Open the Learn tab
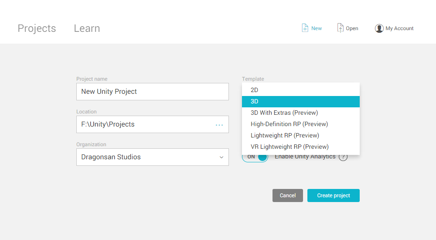The width and height of the screenshot is (436, 240). point(87,28)
